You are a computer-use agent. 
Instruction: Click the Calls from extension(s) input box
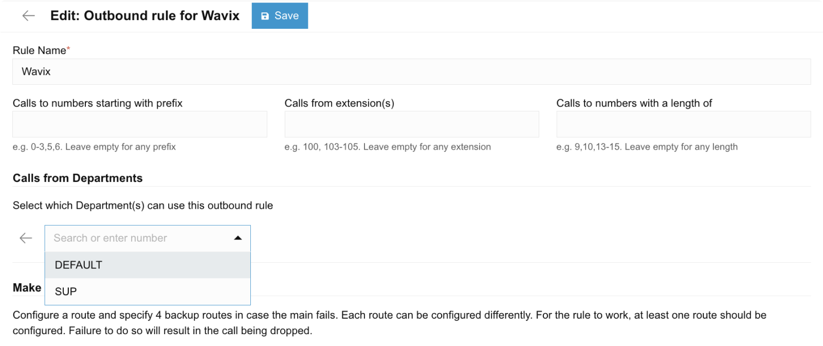(x=411, y=124)
